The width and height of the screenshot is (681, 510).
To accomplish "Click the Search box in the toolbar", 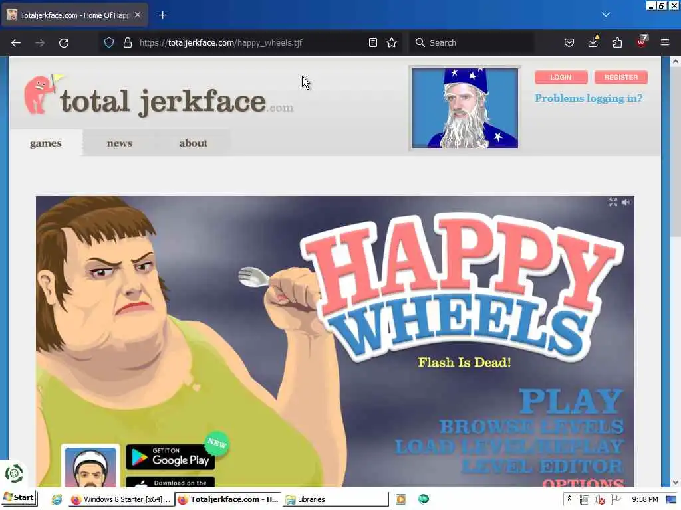I will click(472, 42).
